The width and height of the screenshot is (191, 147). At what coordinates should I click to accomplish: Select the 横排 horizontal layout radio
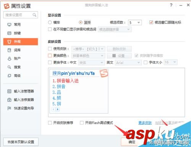50,22
